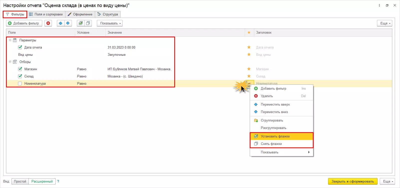Select Снять флажки in context menu
Image resolution: width=400 pixels, height=188 pixels.
(282, 144)
